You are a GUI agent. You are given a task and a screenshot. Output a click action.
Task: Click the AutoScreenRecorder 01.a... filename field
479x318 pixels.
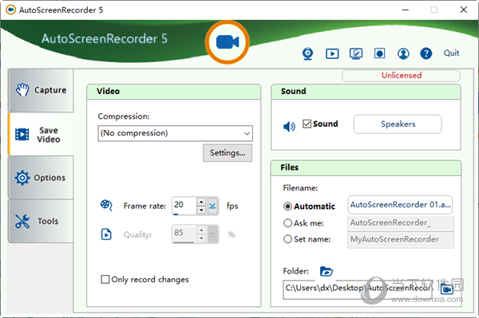(x=400, y=205)
